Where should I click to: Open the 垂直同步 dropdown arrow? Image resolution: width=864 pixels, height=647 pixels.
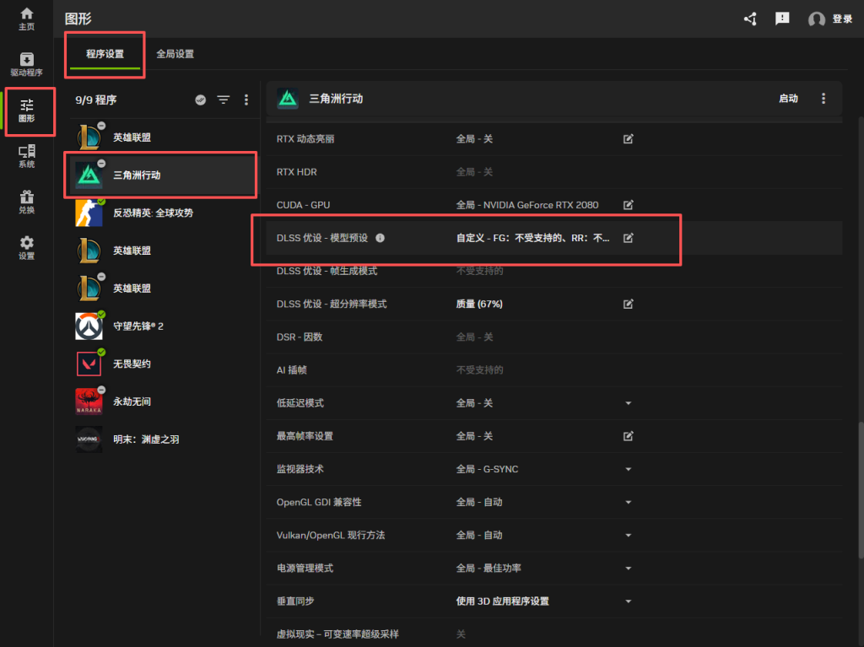click(628, 601)
